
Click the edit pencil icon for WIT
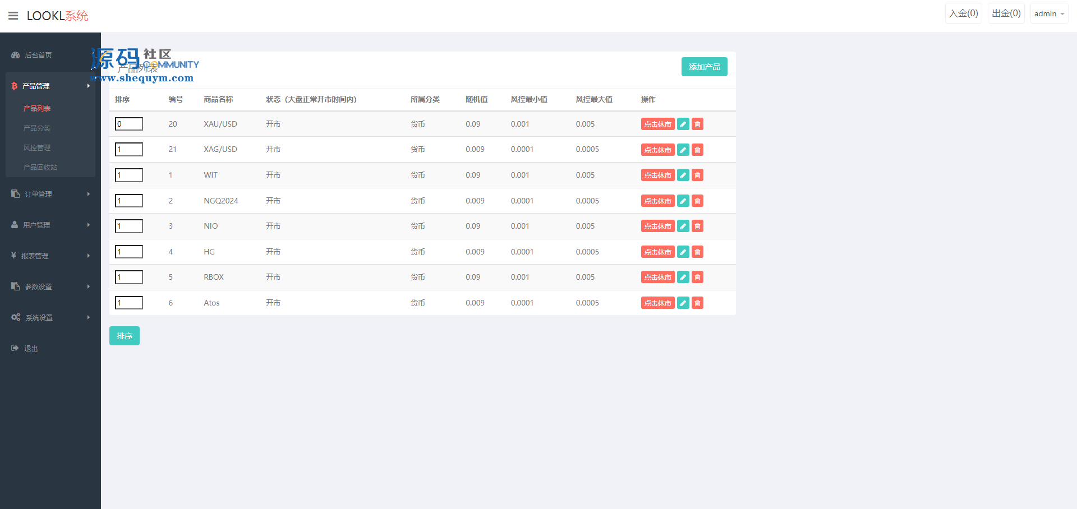coord(683,175)
